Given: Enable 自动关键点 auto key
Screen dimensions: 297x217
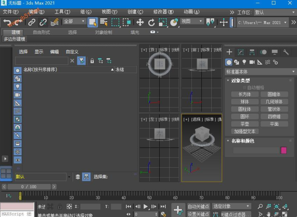Looking at the screenshot, I should point(198,206).
